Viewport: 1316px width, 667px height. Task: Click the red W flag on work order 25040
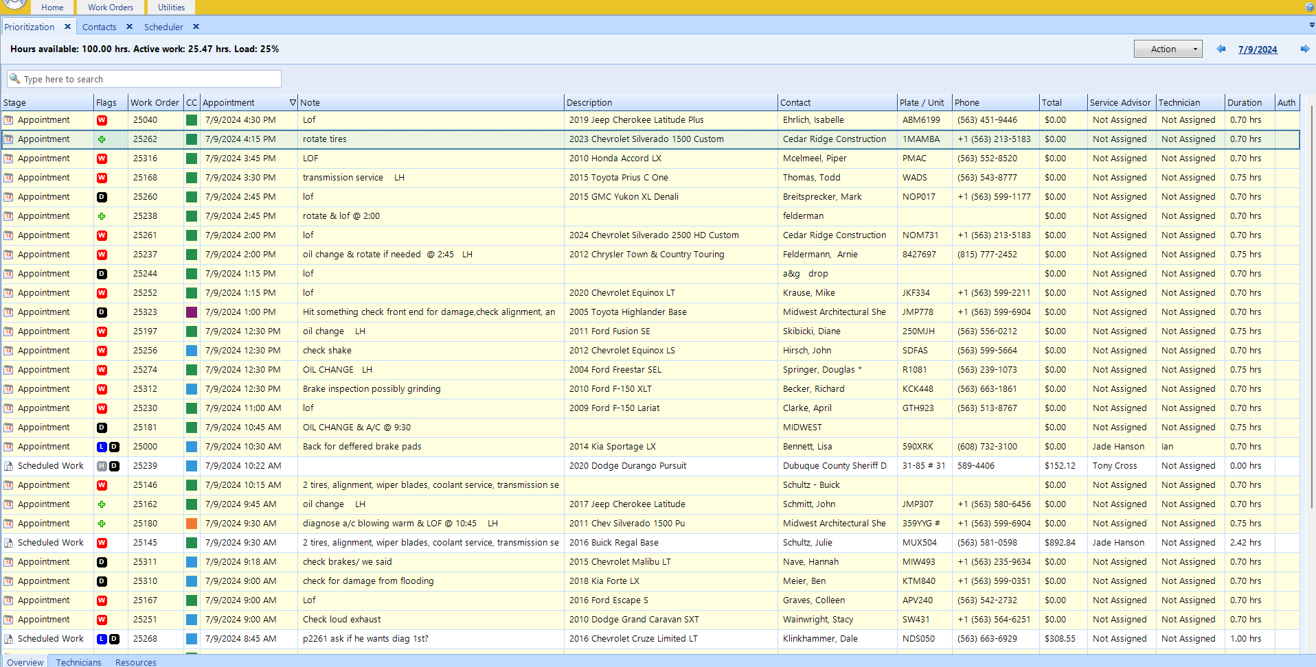click(102, 119)
